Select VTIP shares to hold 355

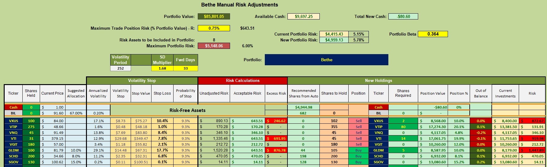(334, 127)
